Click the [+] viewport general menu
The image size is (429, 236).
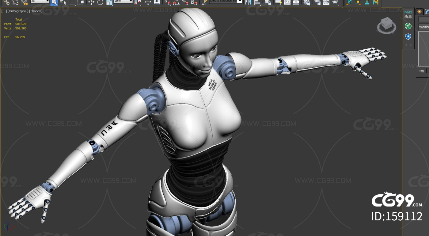(x=4, y=11)
